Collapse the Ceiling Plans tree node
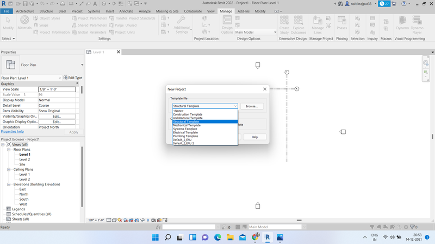 (x=9, y=169)
